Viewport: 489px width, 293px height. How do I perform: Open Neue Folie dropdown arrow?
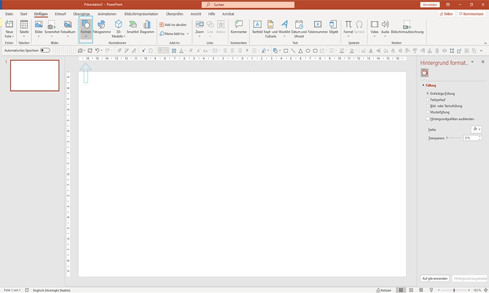coord(13,37)
